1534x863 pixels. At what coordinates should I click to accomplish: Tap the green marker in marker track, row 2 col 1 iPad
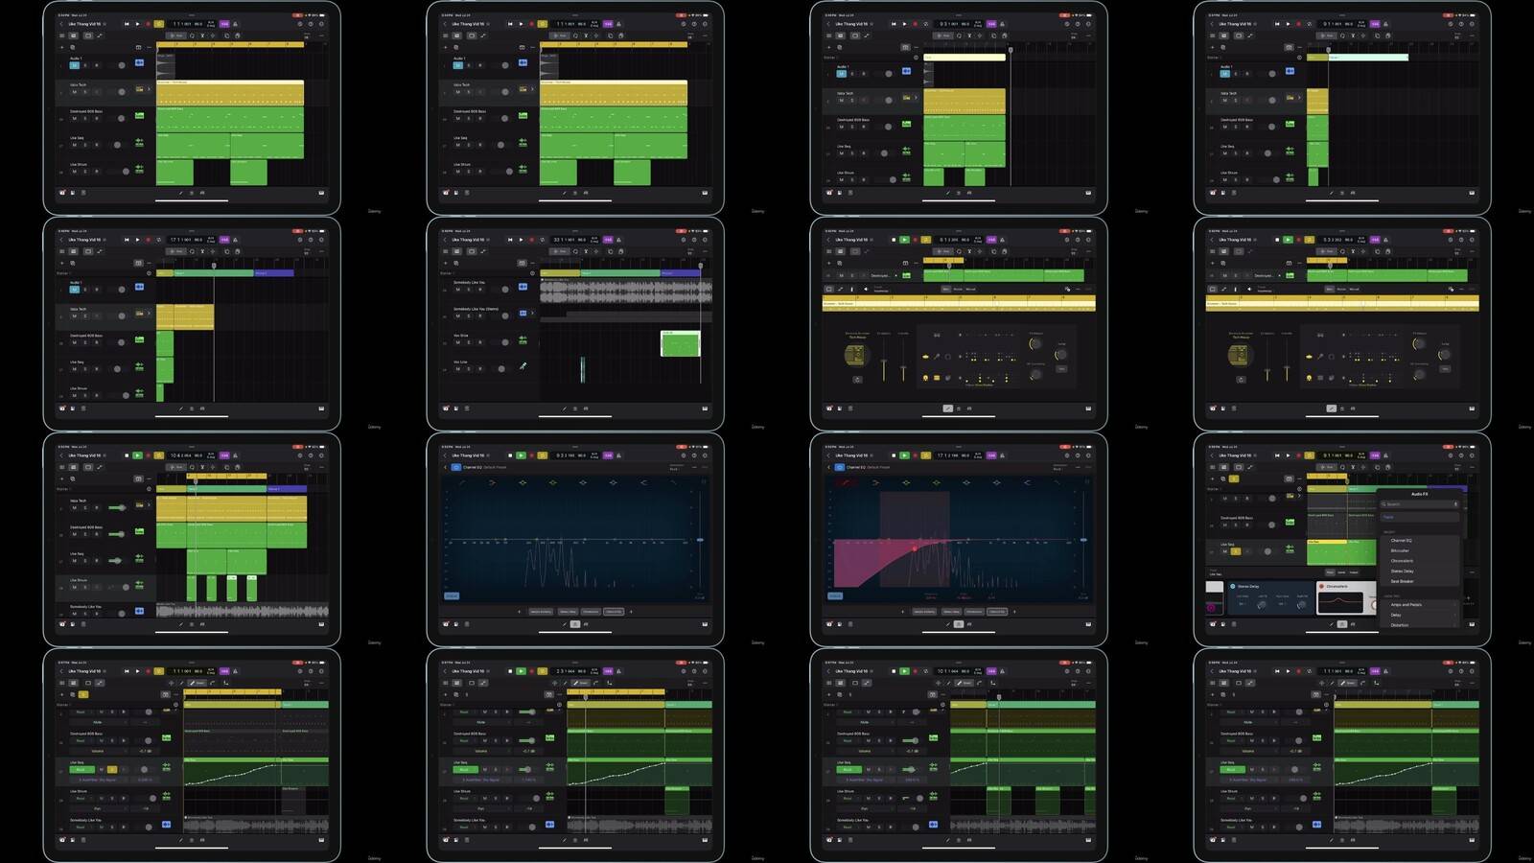[x=214, y=273]
